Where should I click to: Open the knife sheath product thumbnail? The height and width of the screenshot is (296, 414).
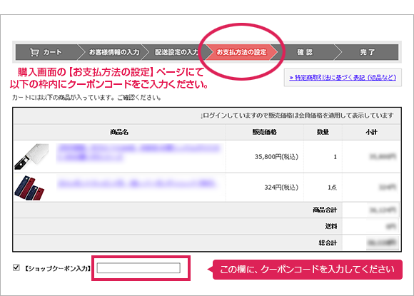pyautogui.click(x=29, y=188)
